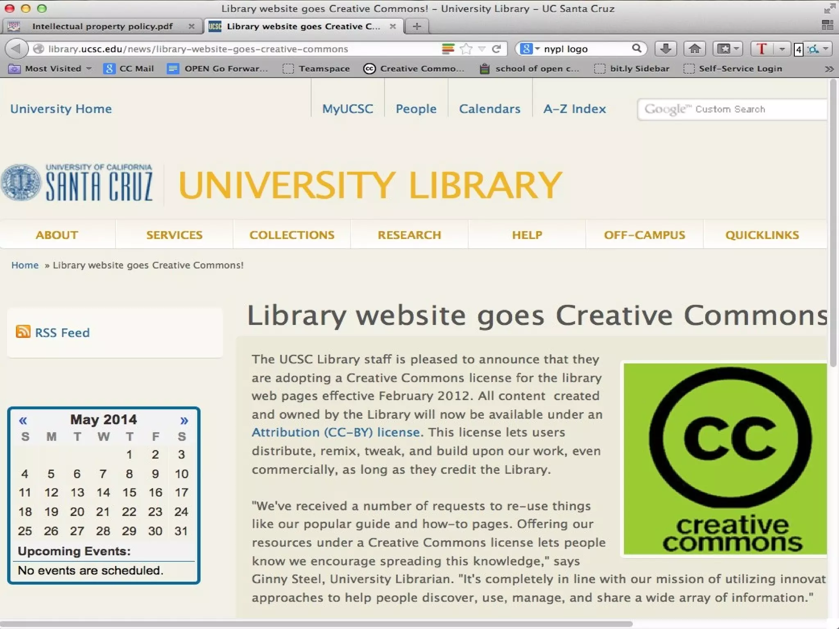Bookmark this page with the star icon
The width and height of the screenshot is (839, 629).
pyautogui.click(x=466, y=49)
